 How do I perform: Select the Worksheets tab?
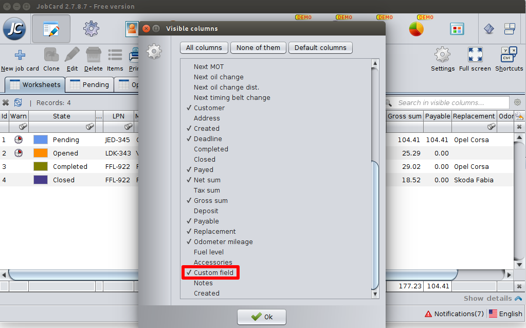click(35, 85)
